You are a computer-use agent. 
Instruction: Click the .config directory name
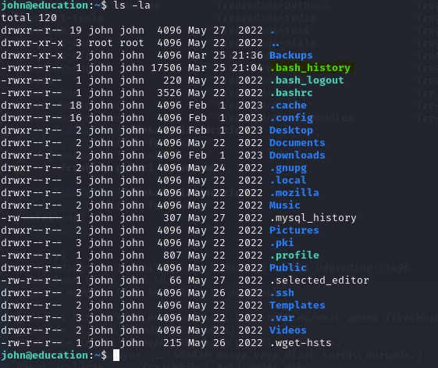pos(291,118)
